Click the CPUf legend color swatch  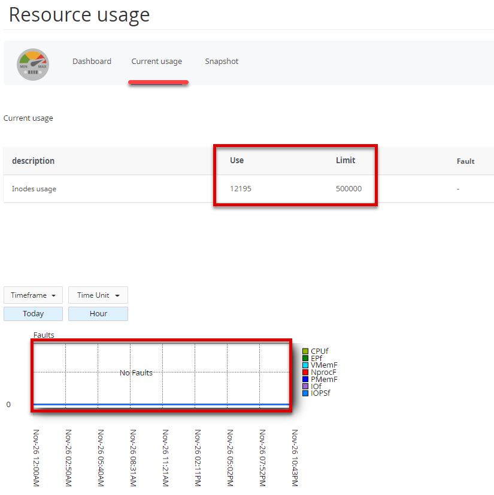[x=305, y=351]
